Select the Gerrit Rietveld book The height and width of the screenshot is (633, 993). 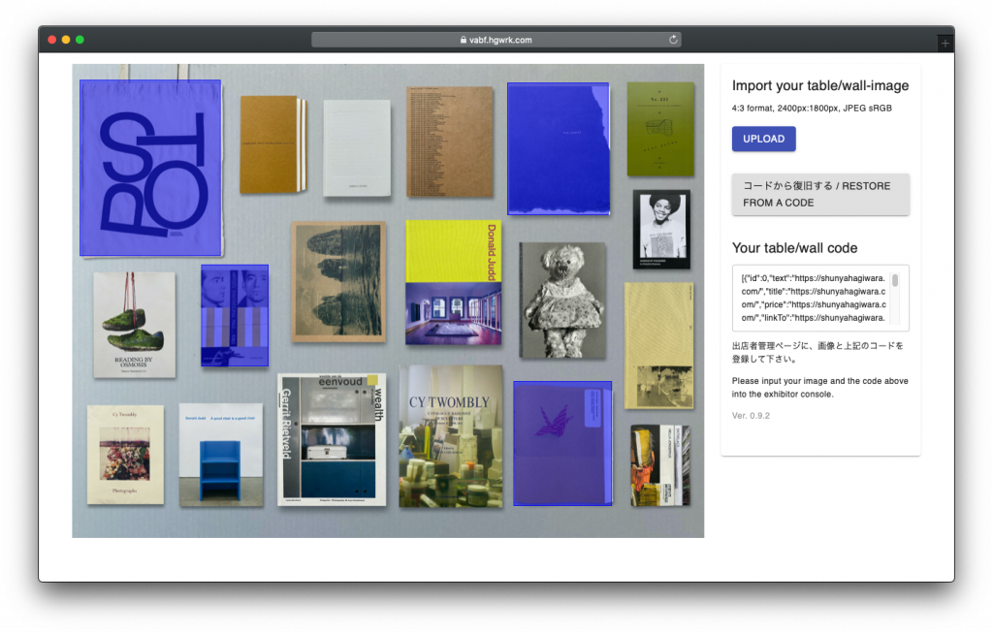332,439
